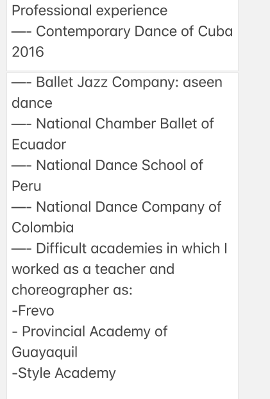The height and width of the screenshot is (399, 270).
Task: Click the word 'Guayaquil'
Action: [x=44, y=352]
